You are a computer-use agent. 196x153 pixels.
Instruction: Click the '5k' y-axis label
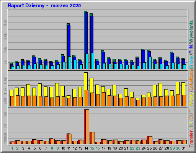[5, 62]
